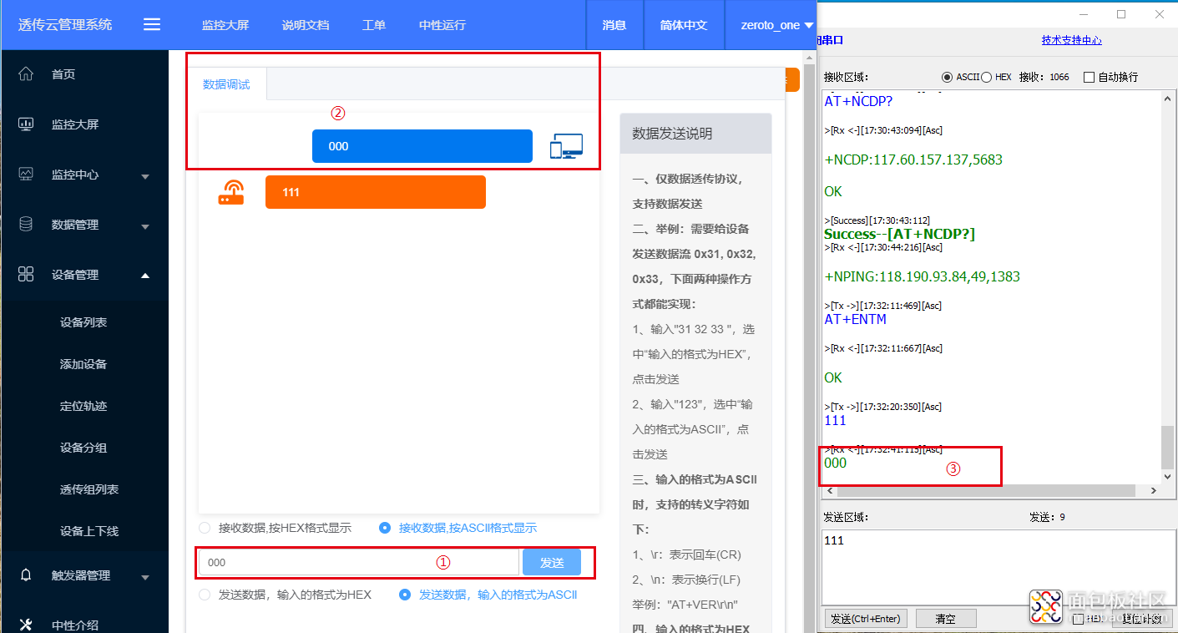1178x633 pixels.
Task: Click +NCDP:117.60.157.137,5683 line in receive log
Action: click(913, 160)
